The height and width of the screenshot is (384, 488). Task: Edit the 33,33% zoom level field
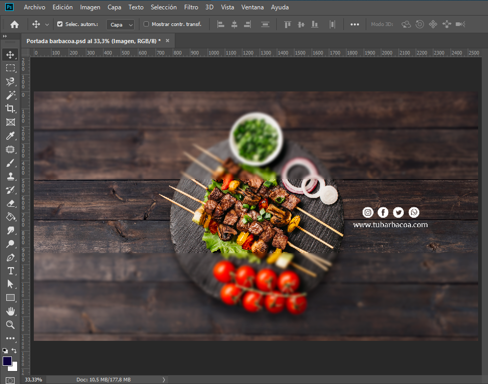[x=34, y=380]
